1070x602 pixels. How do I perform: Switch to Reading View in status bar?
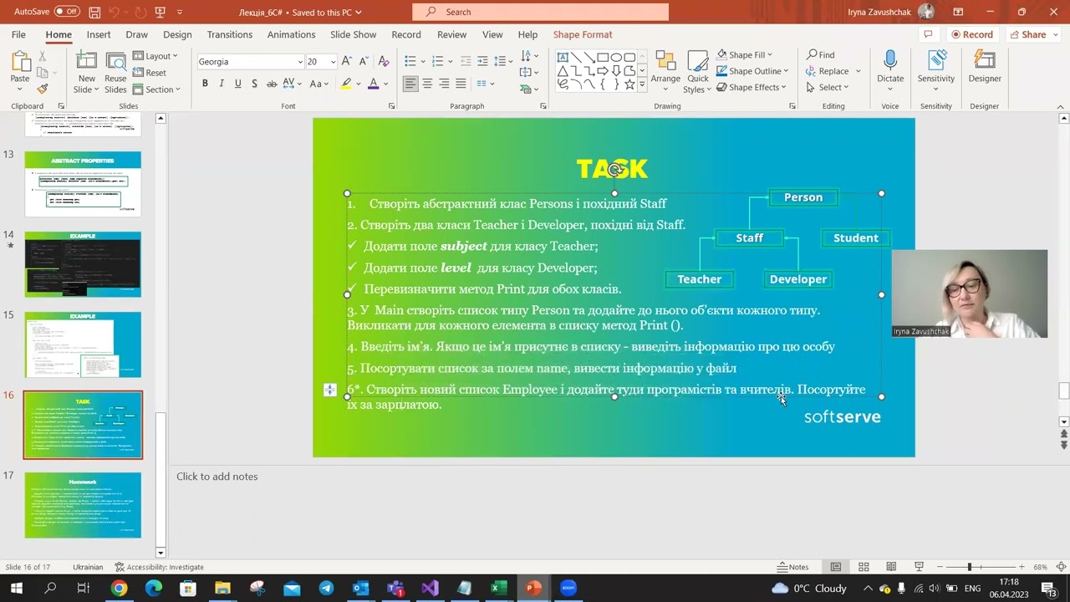pyautogui.click(x=891, y=567)
